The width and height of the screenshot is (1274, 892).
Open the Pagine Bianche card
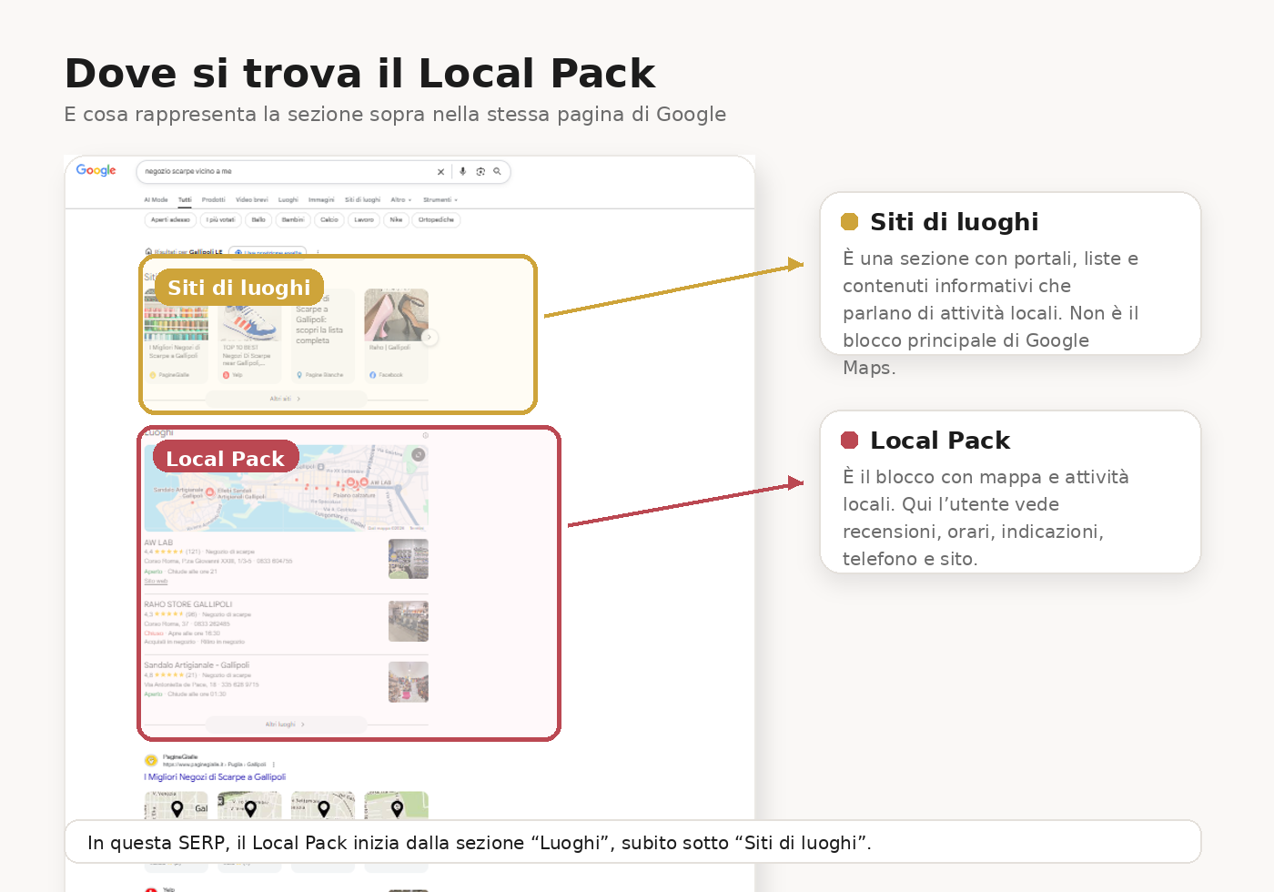(x=323, y=336)
